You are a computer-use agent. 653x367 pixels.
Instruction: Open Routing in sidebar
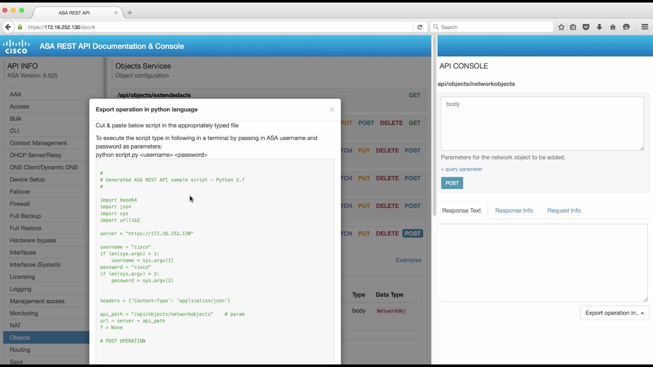pyautogui.click(x=46, y=350)
